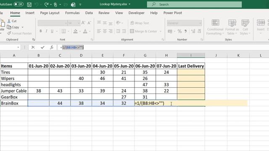Open Format as Table menu

click(232, 27)
